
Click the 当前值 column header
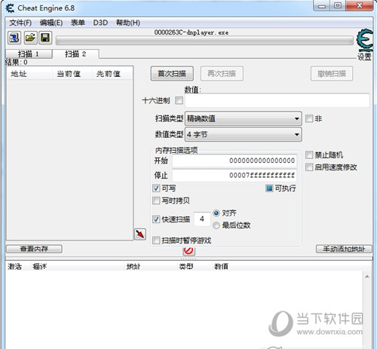pos(72,74)
